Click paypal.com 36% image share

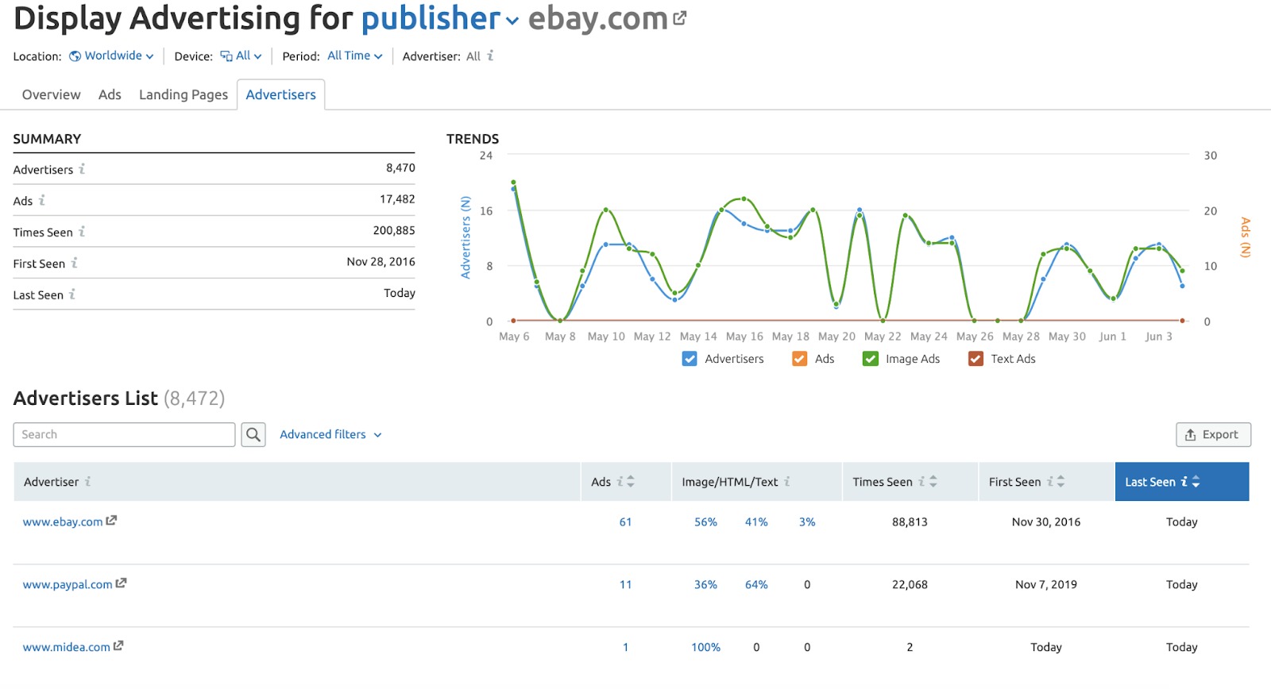(705, 584)
